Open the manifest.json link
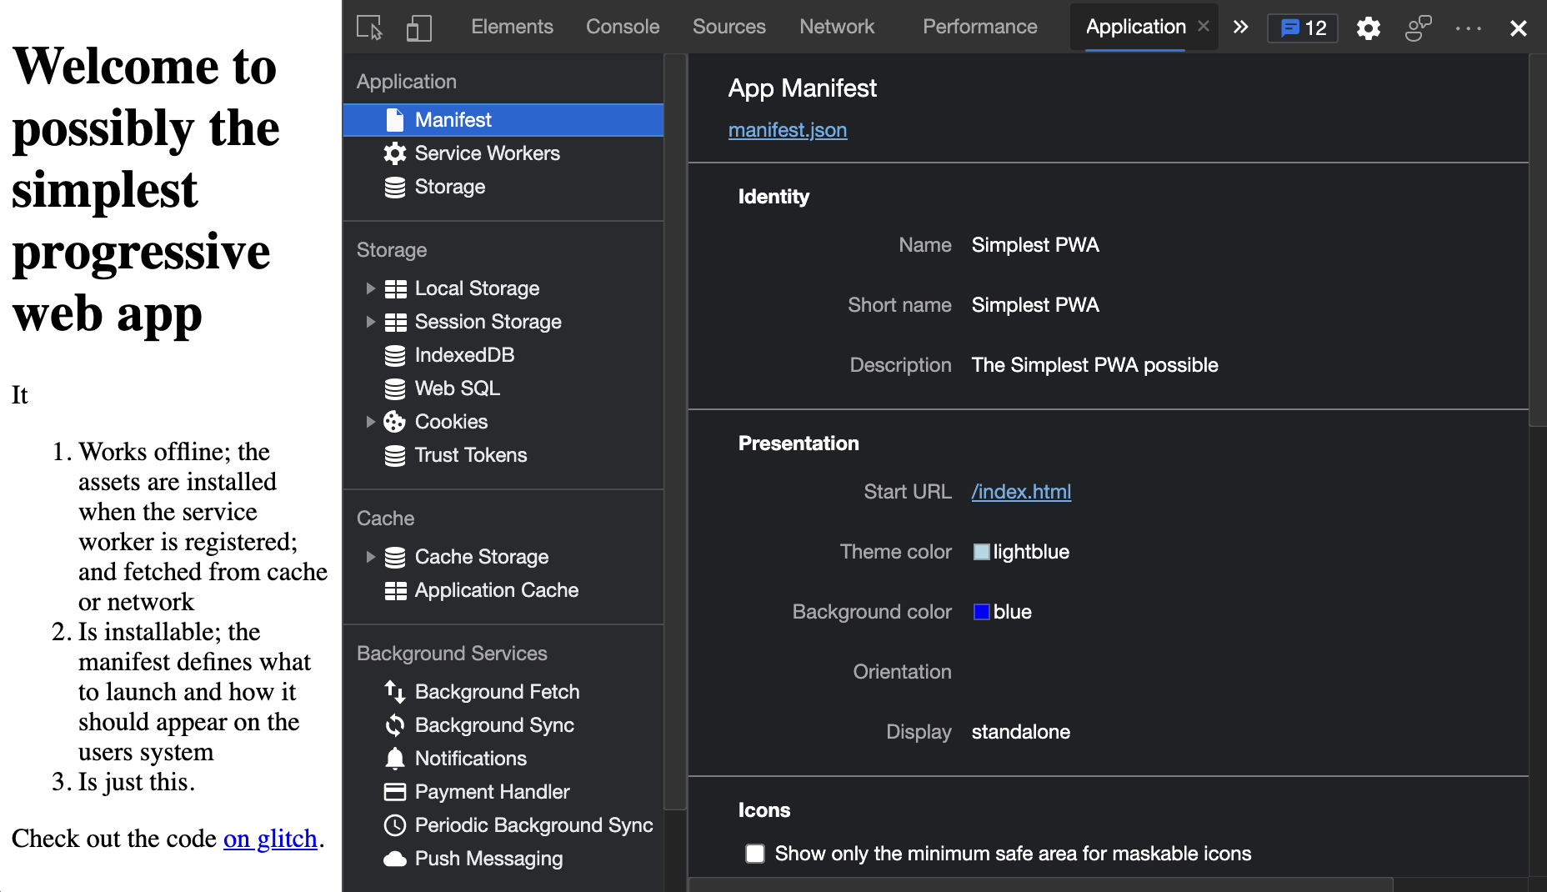This screenshot has height=892, width=1547. (x=787, y=130)
